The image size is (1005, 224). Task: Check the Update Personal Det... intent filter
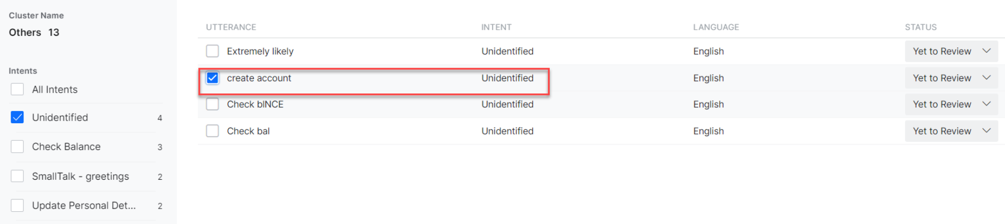[18, 205]
